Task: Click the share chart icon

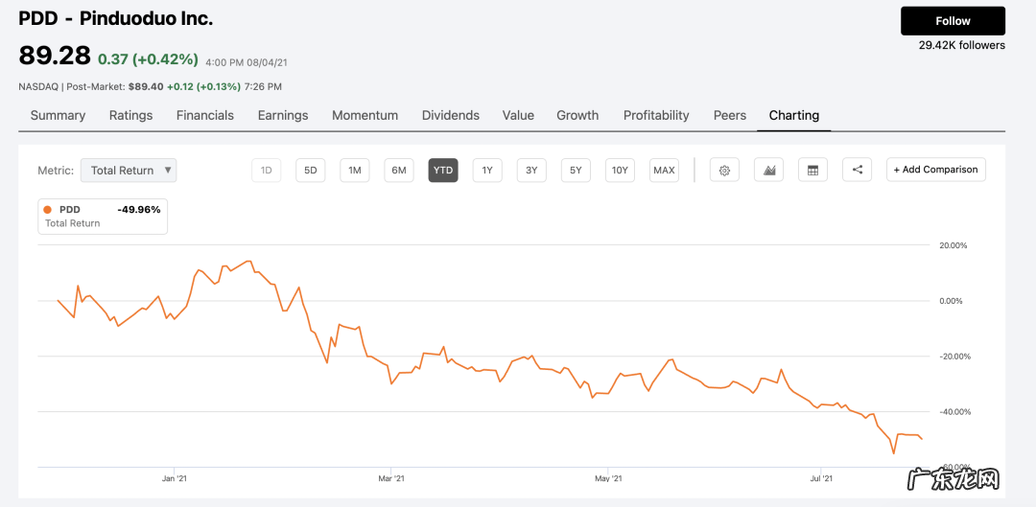Action: (857, 171)
